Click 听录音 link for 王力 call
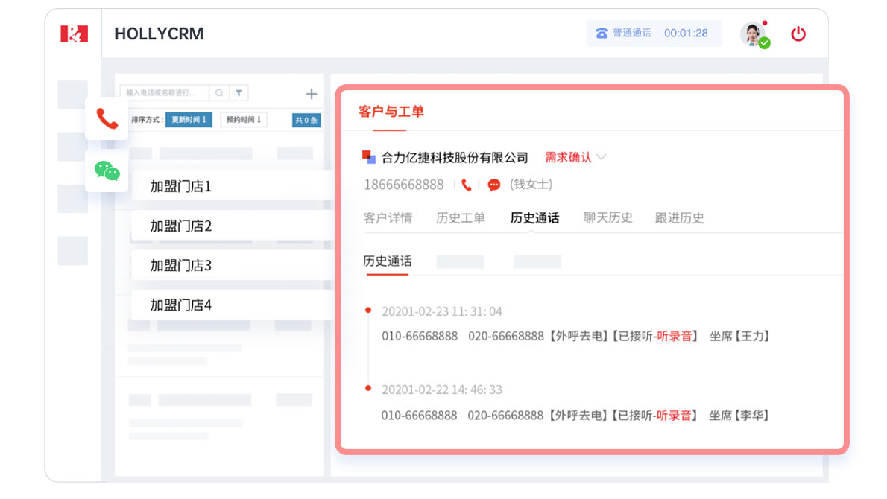Image resolution: width=887 pixels, height=499 pixels. tap(674, 336)
